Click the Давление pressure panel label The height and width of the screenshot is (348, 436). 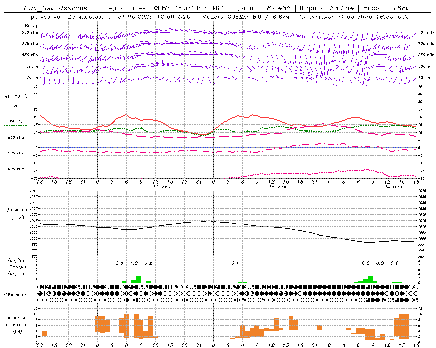[x=18, y=210]
